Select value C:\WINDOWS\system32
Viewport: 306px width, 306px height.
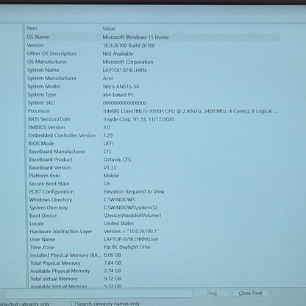130,207
